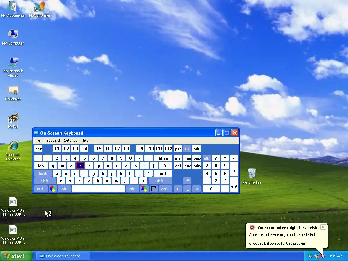Screen dimensions: 348x261
Task: Toggle the right alt key
Action: pyautogui.click(x=132, y=189)
